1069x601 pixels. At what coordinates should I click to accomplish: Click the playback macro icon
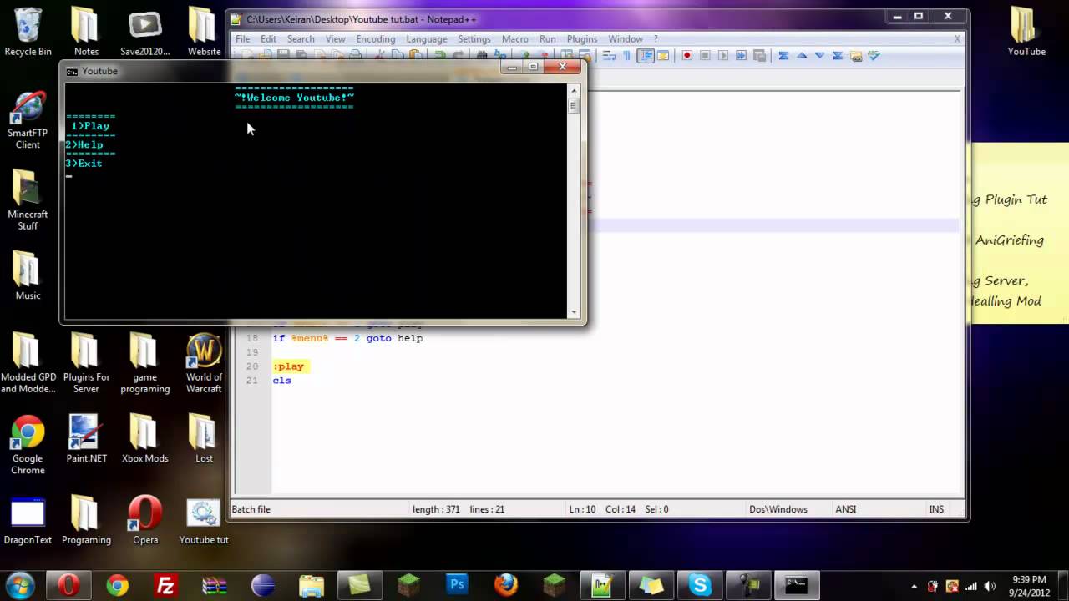723,56
